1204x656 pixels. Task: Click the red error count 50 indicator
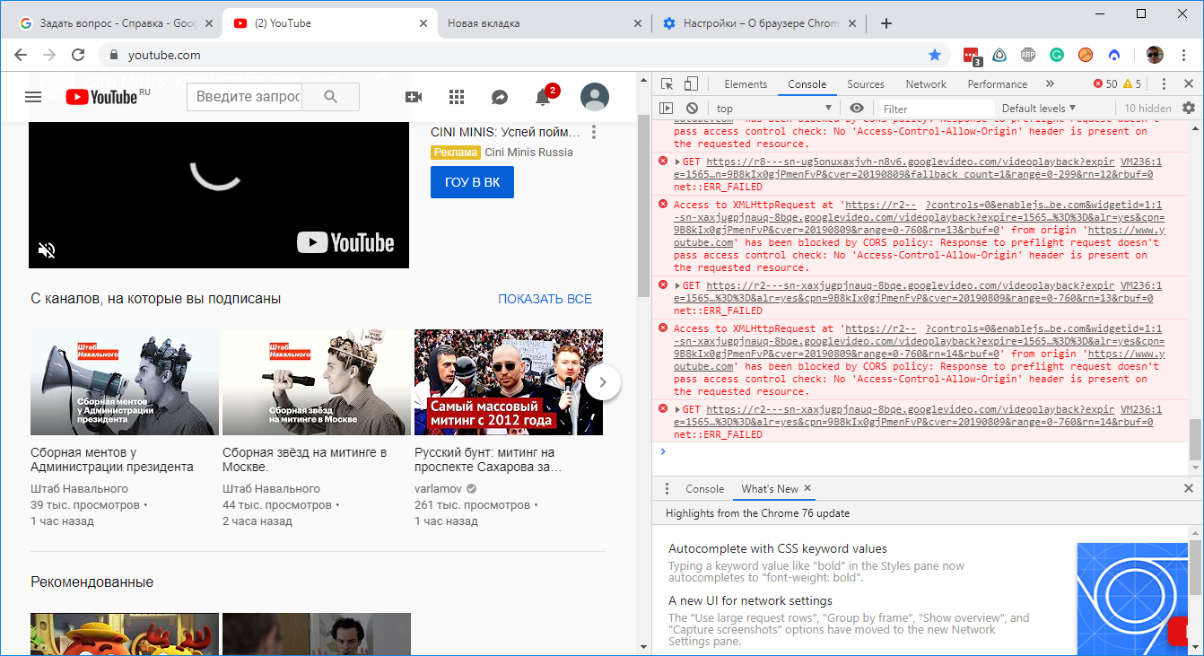(x=1105, y=84)
